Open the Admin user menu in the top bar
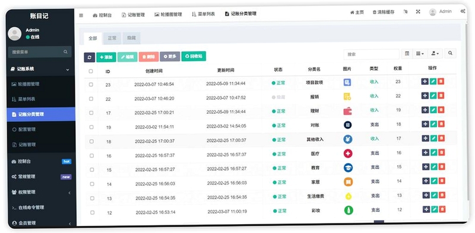Viewport: 475px width, 233px height. coord(441,11)
